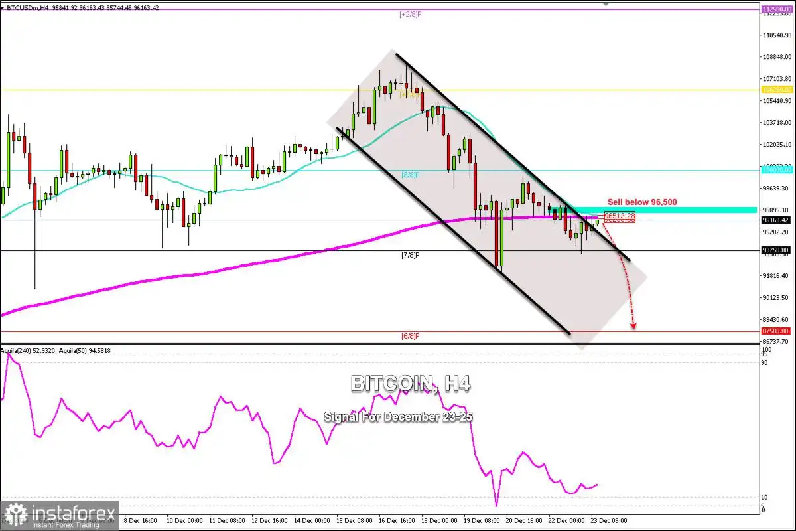Click the 91816.40 price scale value

[x=777, y=275]
